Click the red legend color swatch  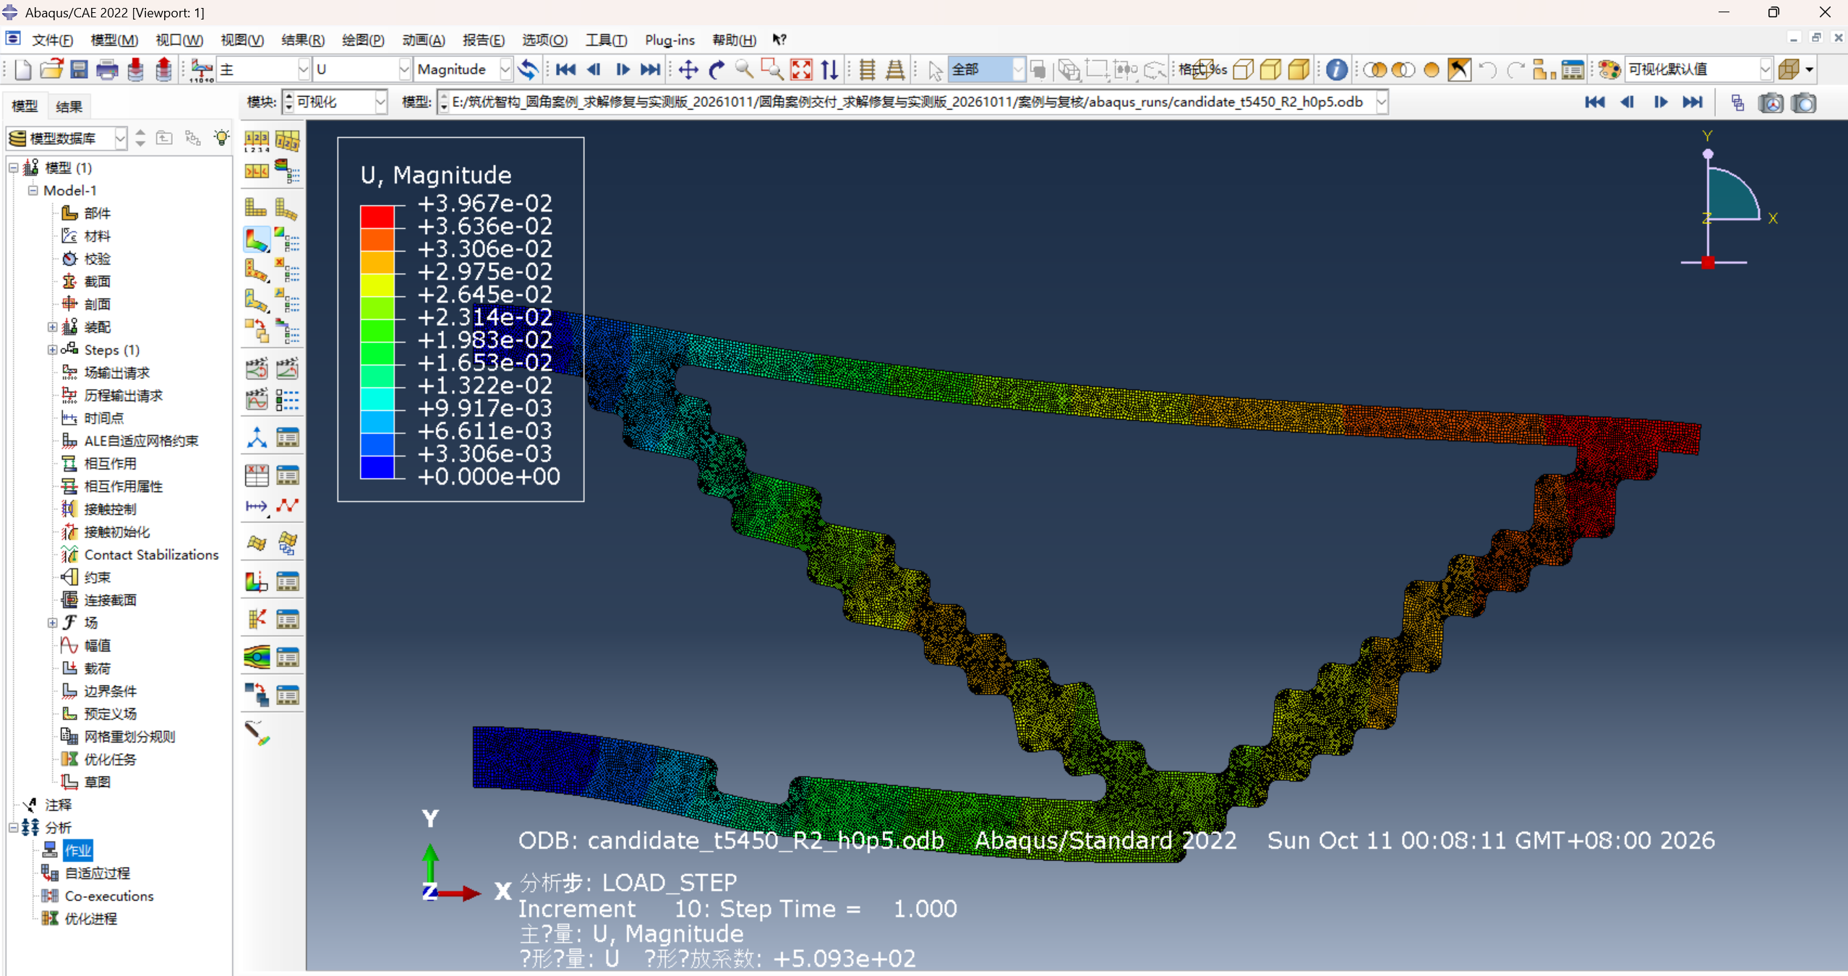click(x=377, y=217)
